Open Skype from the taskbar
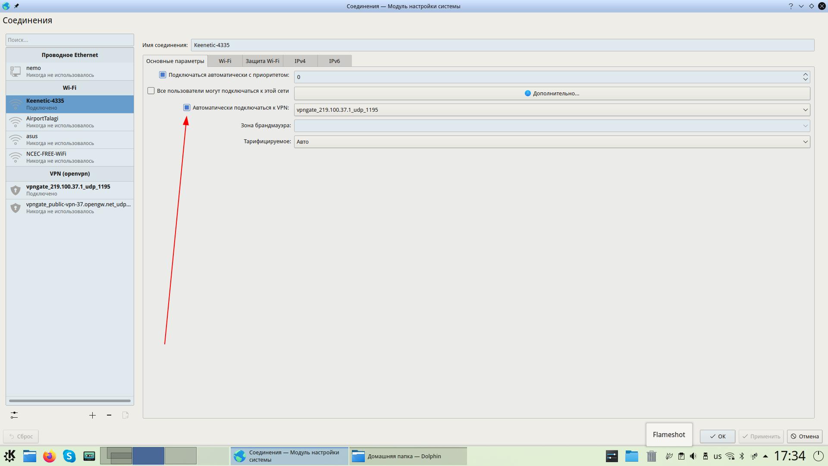 (69, 456)
